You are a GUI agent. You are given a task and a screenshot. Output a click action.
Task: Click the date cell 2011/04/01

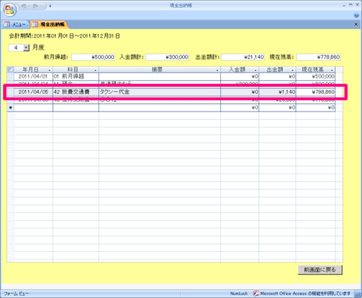click(x=33, y=76)
